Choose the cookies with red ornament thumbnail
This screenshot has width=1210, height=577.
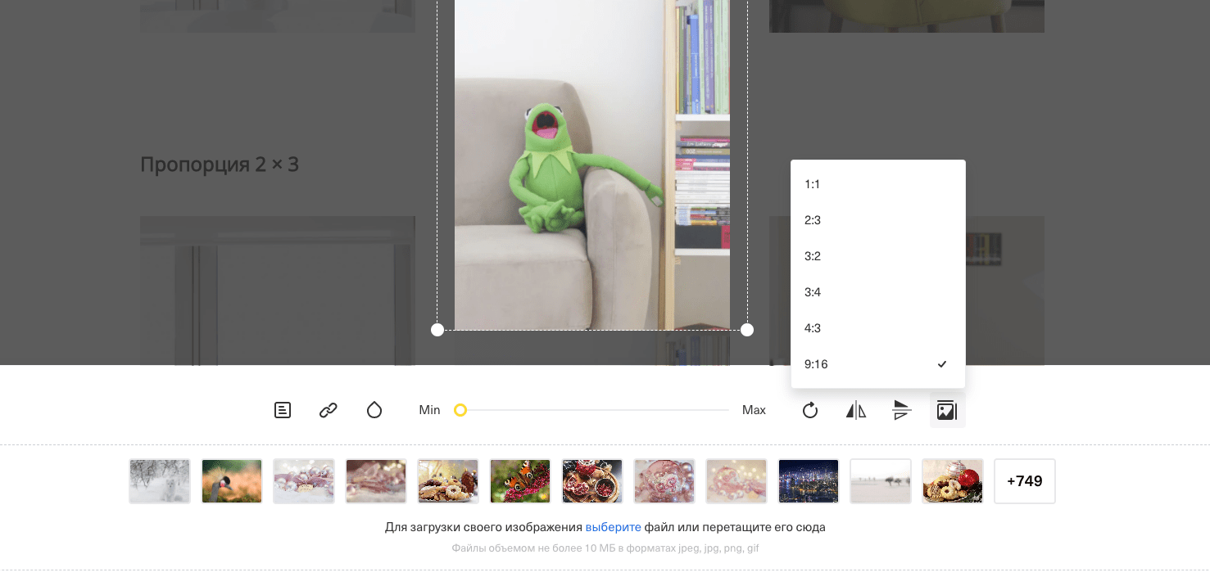tap(953, 481)
